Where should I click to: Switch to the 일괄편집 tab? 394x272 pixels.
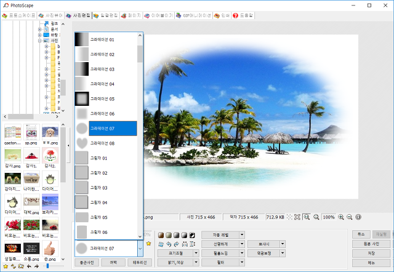(105, 15)
